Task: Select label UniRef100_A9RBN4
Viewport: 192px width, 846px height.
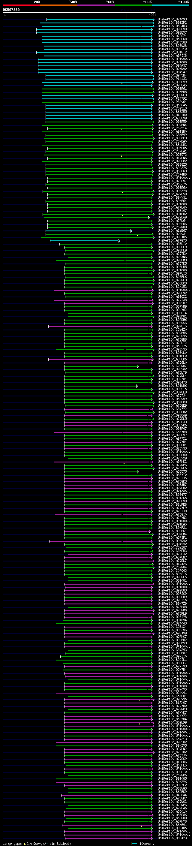Action: point(172,125)
